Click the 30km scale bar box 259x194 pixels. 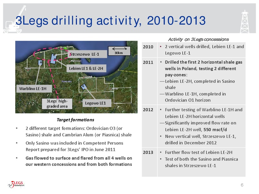[x=119, y=51]
